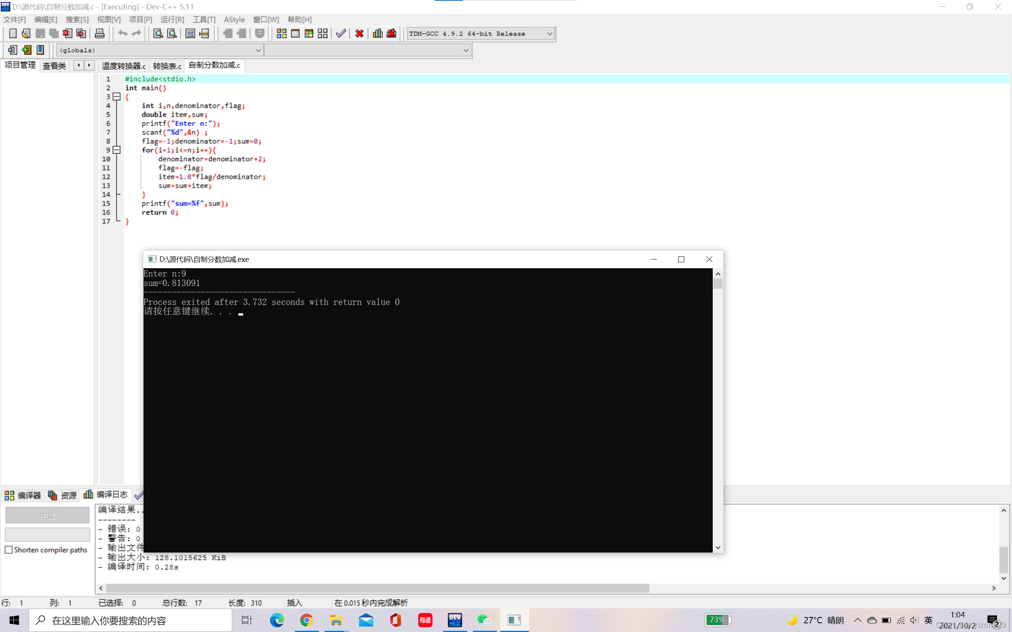Open Dev-C++ from the Windows taskbar
Screen dimensions: 1012x632
455,620
